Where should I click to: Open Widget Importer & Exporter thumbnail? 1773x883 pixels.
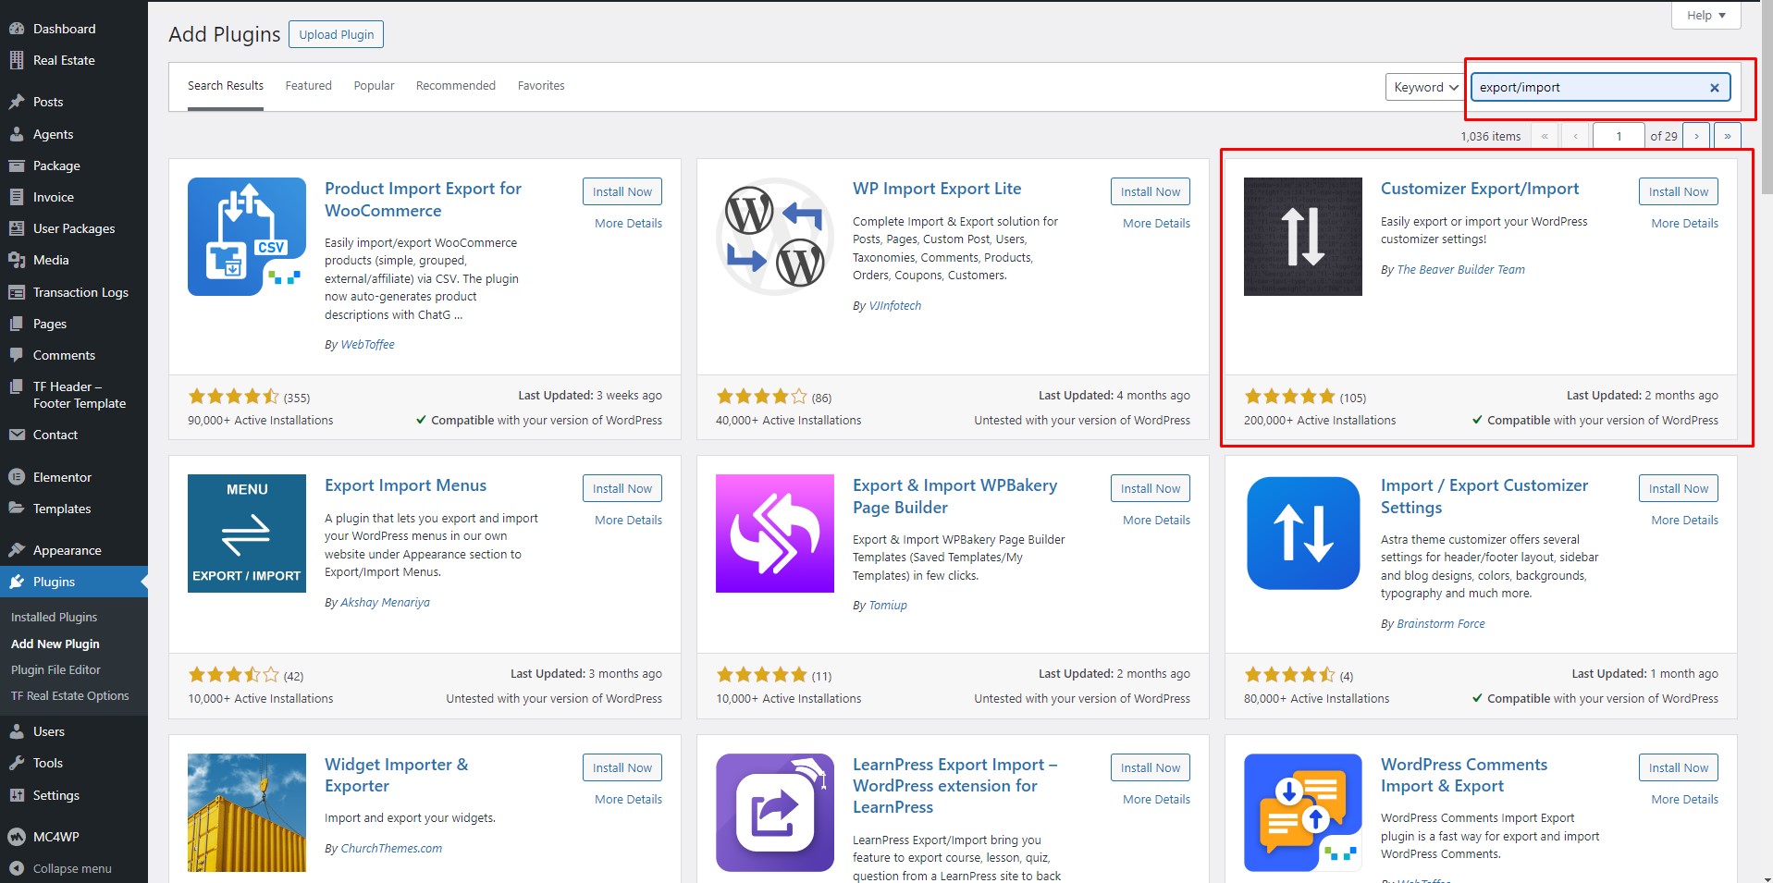tap(247, 813)
